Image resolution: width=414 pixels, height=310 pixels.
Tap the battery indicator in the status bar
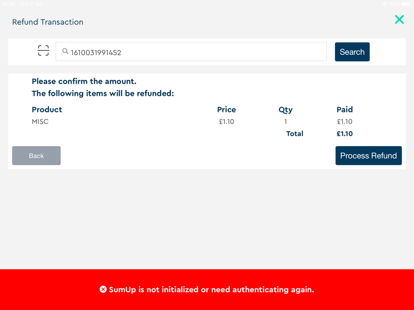coord(406,4)
